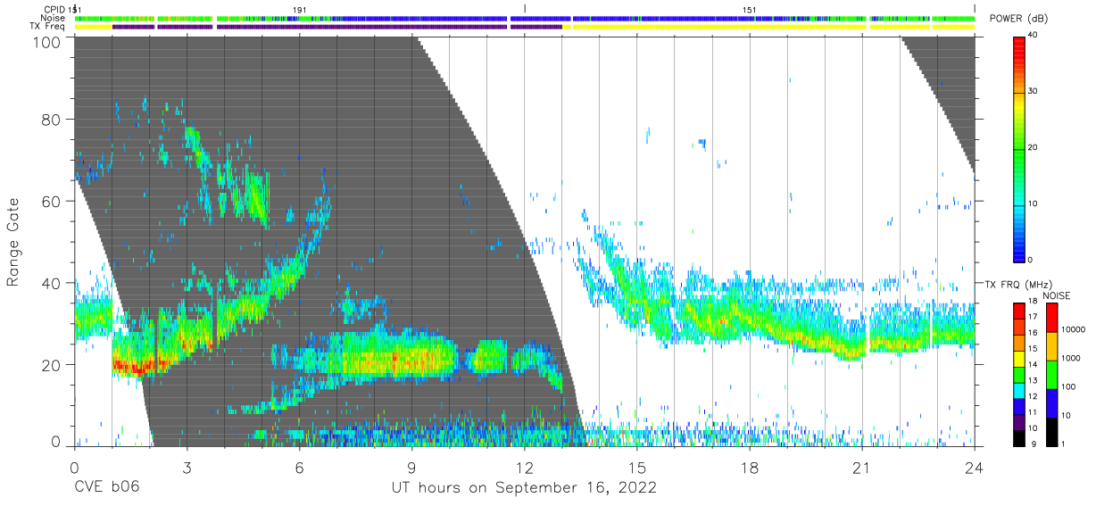Screen dimensions: 1096x506
Task: Click the 60 tick on Range Gate axis
Action: pyautogui.click(x=51, y=202)
